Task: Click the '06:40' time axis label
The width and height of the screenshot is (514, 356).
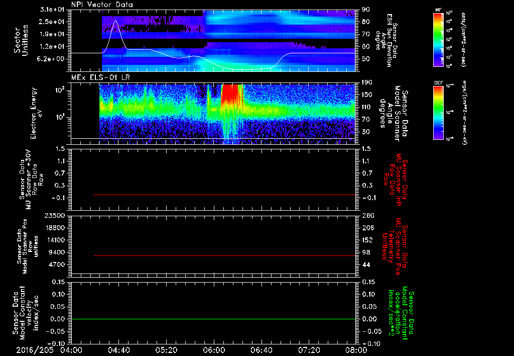Action: click(x=261, y=350)
